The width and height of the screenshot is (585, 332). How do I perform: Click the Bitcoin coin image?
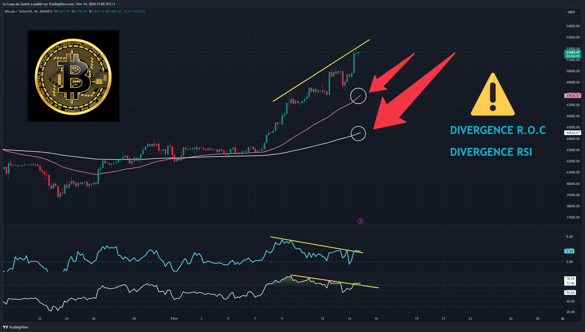point(73,76)
